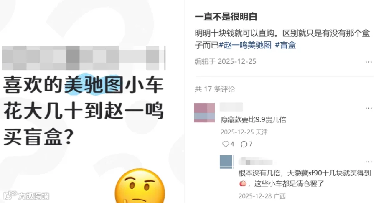Click the comments count 共 17 条评论

215,89
